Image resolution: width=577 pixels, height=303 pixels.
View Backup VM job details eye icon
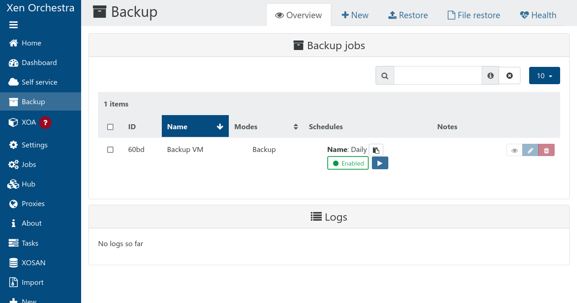[x=514, y=150]
